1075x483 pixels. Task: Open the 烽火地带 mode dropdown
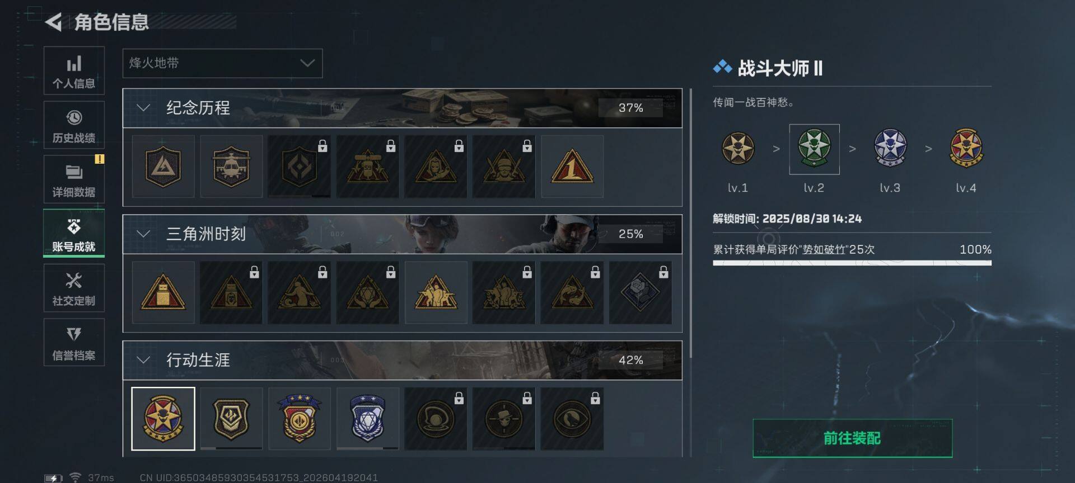pyautogui.click(x=222, y=63)
